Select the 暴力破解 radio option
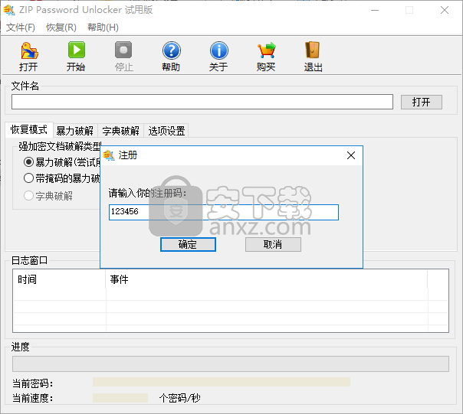Image resolution: width=463 pixels, height=414 pixels. pos(28,162)
